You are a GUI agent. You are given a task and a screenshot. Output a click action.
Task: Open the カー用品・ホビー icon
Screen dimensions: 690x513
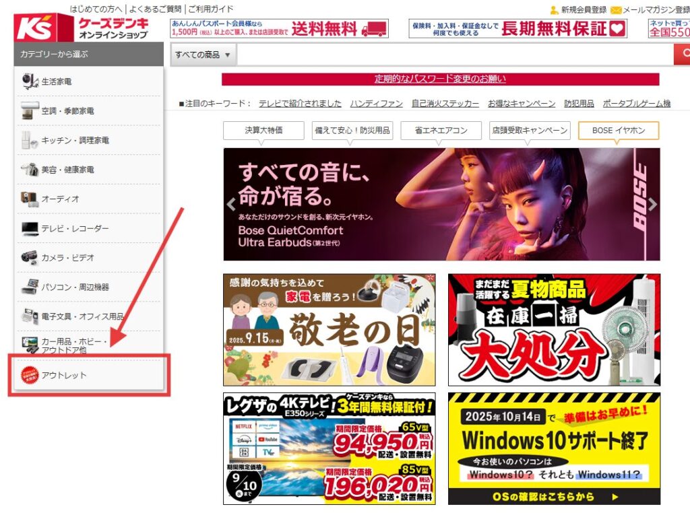[30, 345]
